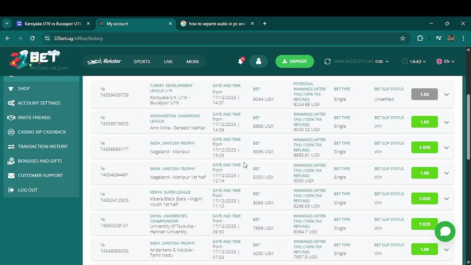Click the Aviator plane logo
Screen dimensions: 471x265
point(104,61)
